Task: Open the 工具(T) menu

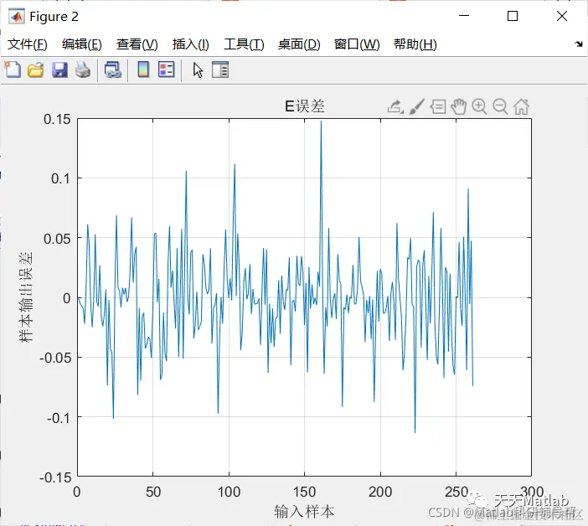Action: pos(244,44)
